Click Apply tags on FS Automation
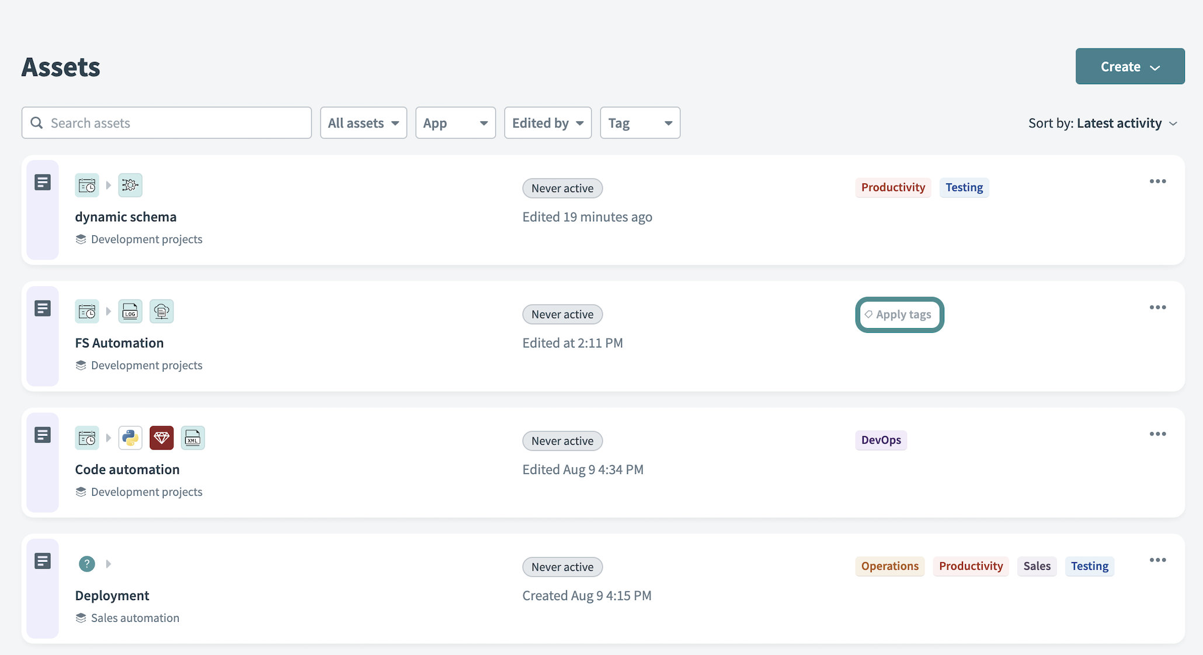The width and height of the screenshot is (1203, 655). point(899,315)
